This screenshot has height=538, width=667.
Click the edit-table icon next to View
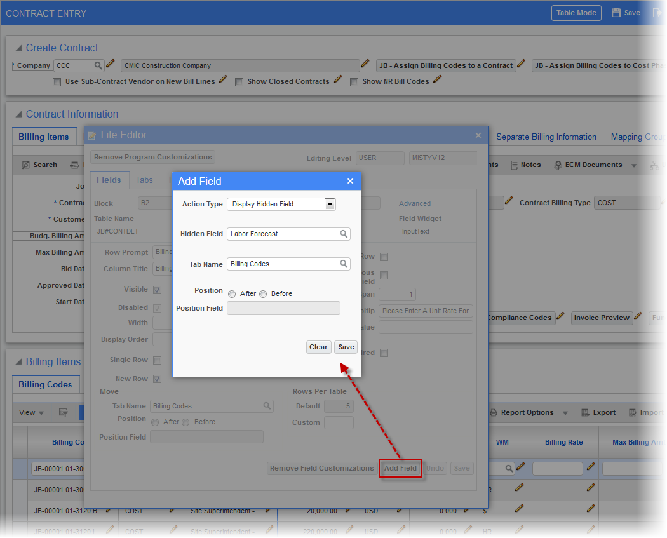[x=64, y=412]
